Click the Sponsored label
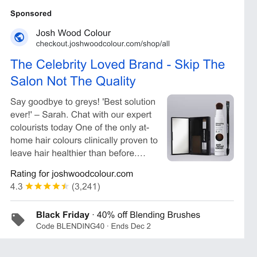Screen dimensions: 257x257 (x=31, y=13)
